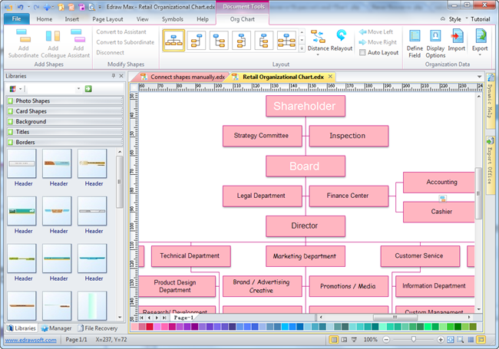Expand the Photo Shapes library section
Image resolution: width=499 pixels, height=349 pixels.
point(61,101)
